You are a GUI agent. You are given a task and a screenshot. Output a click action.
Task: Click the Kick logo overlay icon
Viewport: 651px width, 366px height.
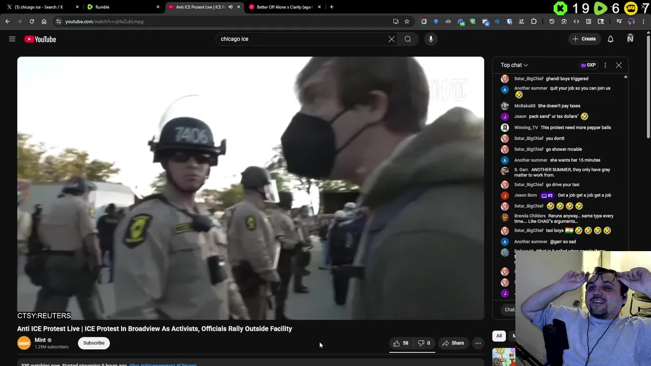point(560,8)
